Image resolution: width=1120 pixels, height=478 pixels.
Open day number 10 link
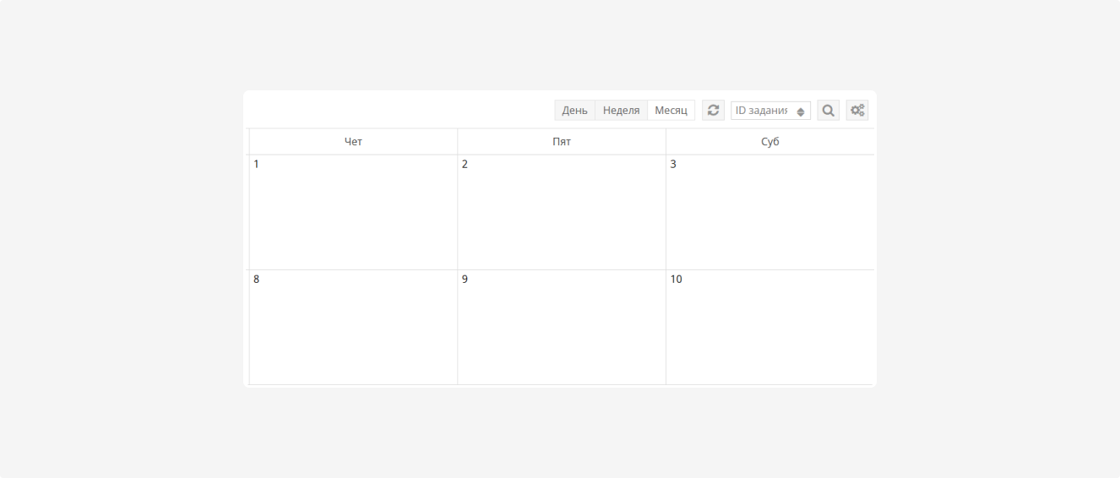click(676, 280)
